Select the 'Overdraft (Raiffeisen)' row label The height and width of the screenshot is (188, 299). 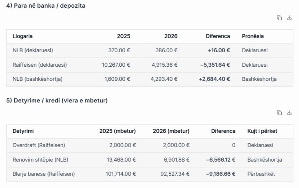pyautogui.click(x=39, y=145)
